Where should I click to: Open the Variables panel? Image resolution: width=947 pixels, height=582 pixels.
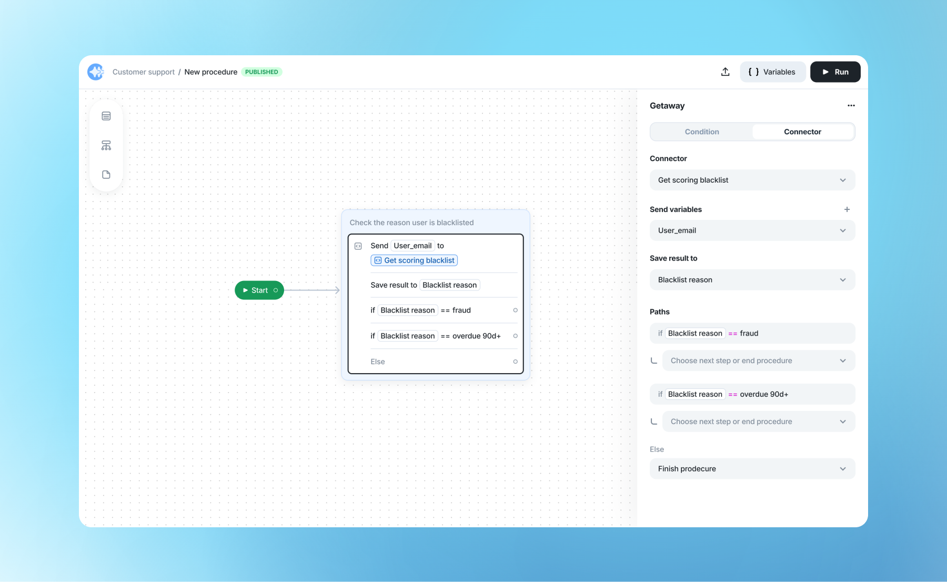(x=772, y=72)
